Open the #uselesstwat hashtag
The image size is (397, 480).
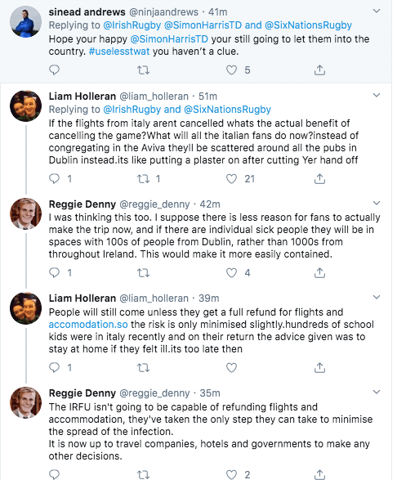pyautogui.click(x=119, y=52)
